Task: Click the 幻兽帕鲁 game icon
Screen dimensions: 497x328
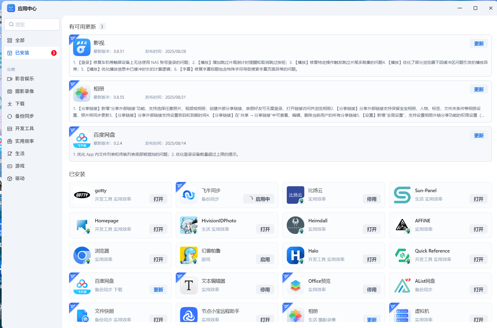Action: [189, 255]
